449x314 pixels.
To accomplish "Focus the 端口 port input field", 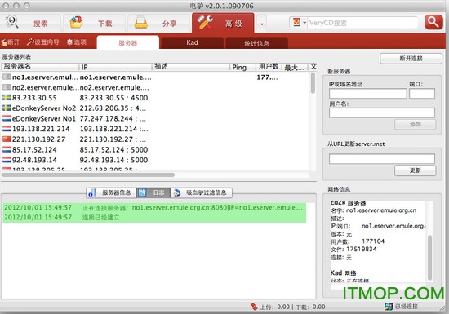I will [x=422, y=94].
